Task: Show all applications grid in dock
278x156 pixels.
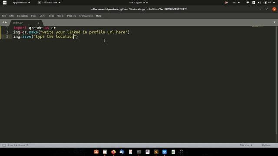Action: (x=182, y=152)
